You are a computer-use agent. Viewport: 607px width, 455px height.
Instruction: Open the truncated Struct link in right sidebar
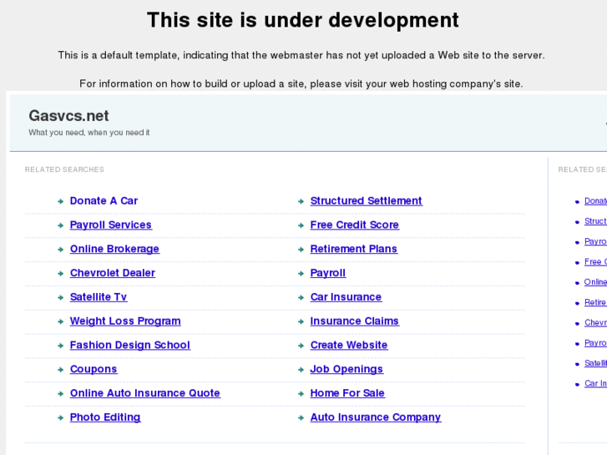[595, 221]
